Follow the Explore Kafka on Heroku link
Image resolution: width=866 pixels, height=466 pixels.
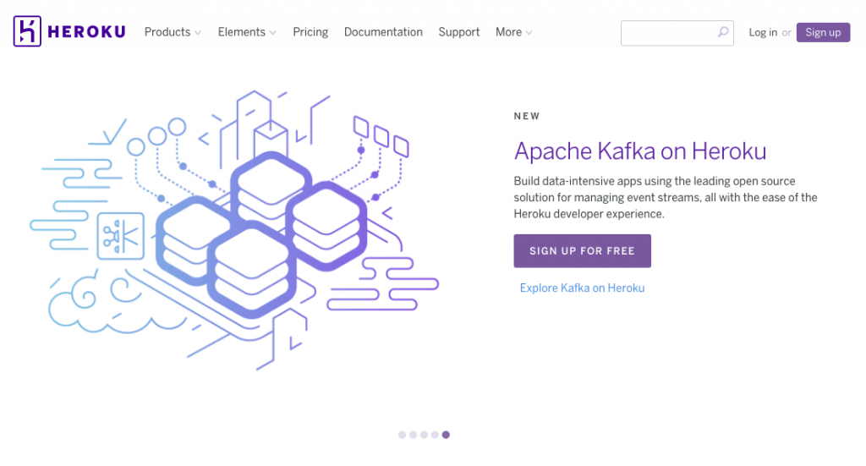click(x=582, y=288)
